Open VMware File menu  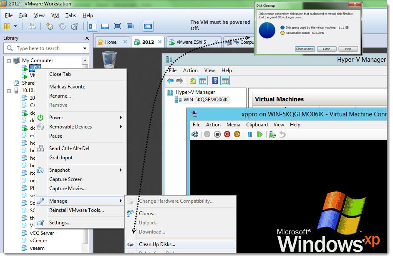click(x=9, y=15)
